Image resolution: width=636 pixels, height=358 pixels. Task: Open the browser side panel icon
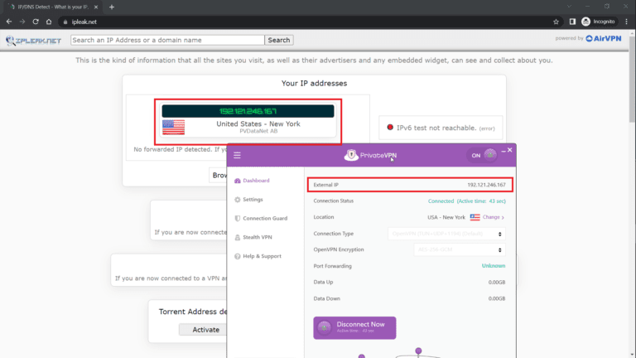572,22
